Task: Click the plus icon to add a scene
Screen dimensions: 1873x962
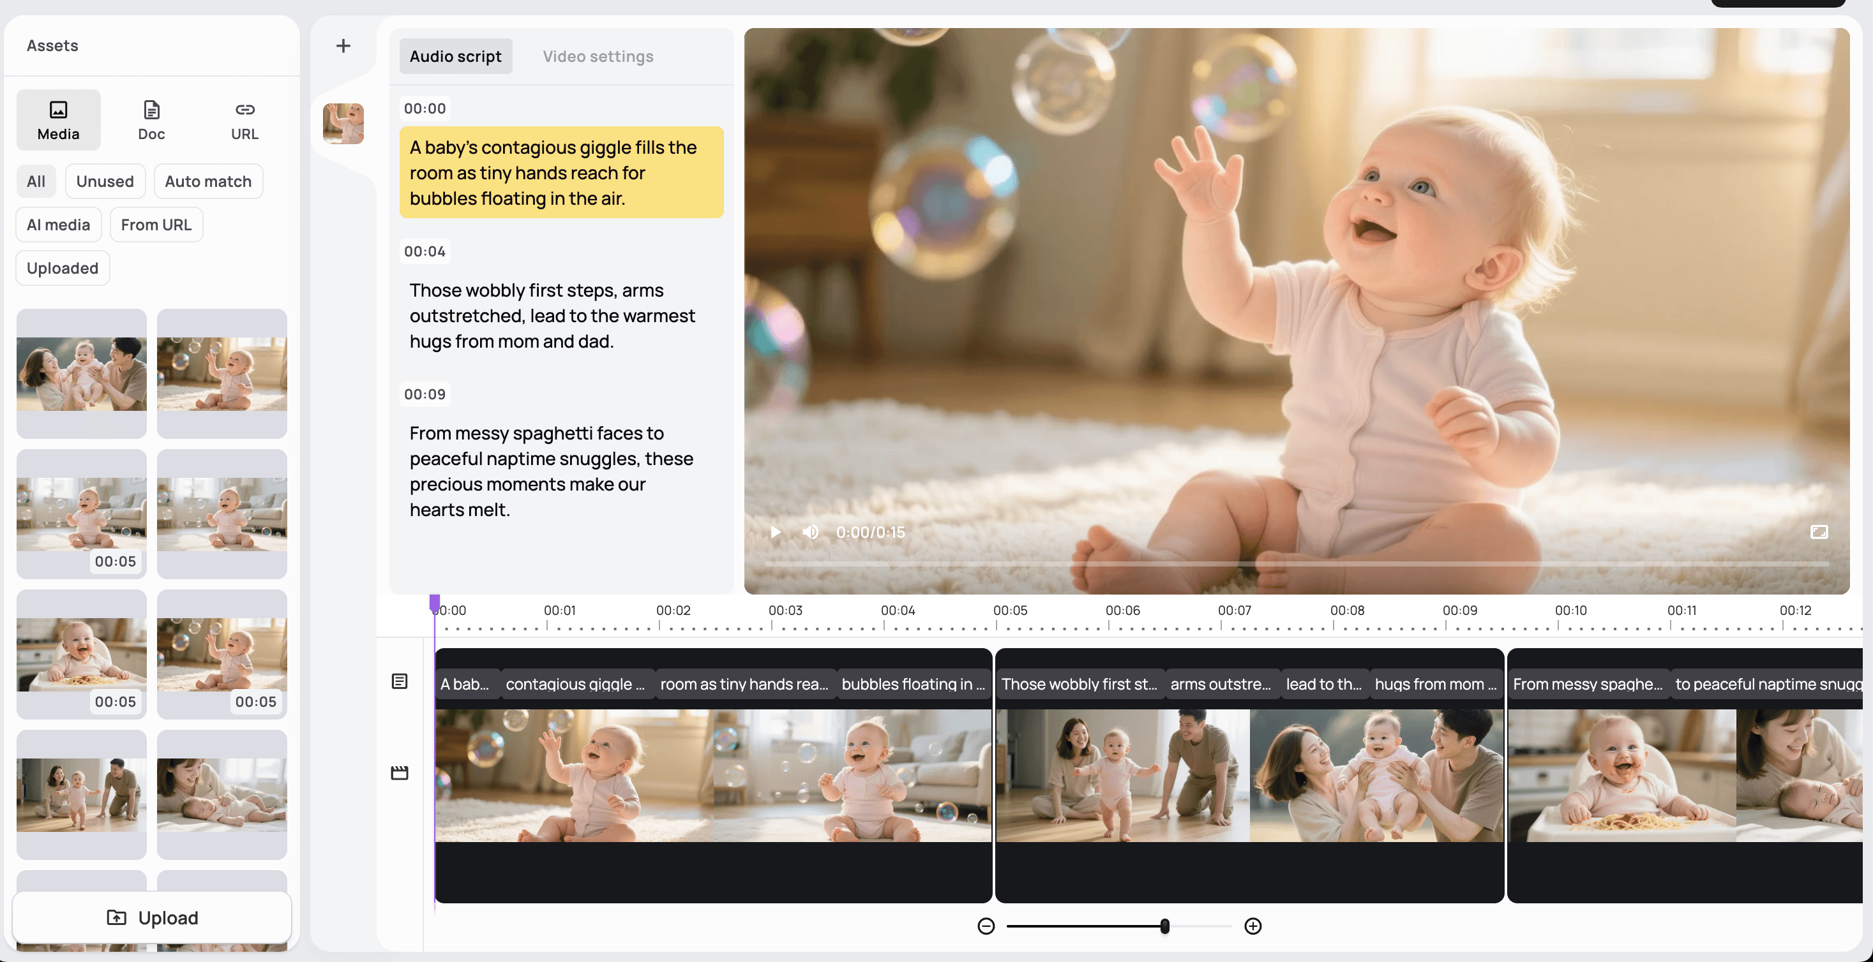Action: coord(343,46)
